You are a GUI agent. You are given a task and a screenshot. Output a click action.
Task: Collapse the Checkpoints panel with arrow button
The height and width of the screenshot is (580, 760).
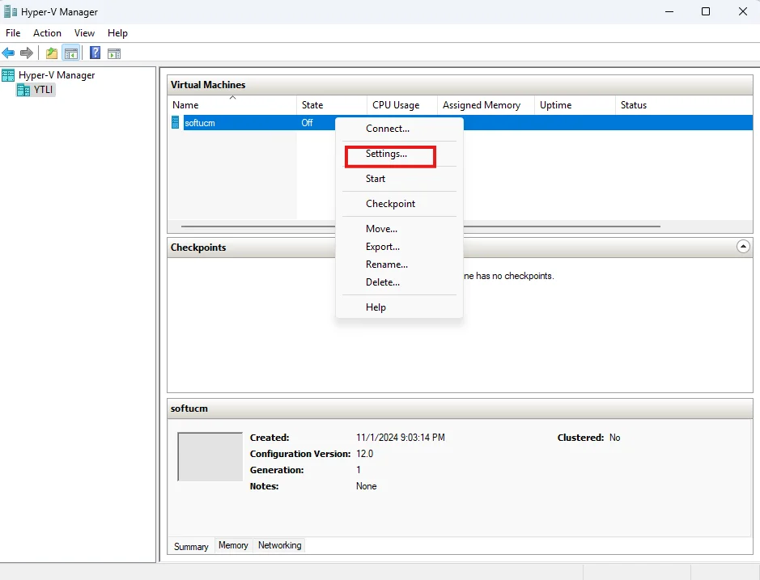point(742,247)
